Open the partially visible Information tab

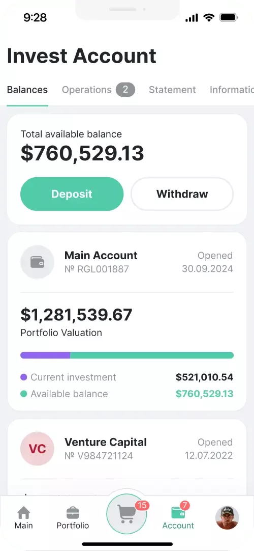(x=232, y=90)
